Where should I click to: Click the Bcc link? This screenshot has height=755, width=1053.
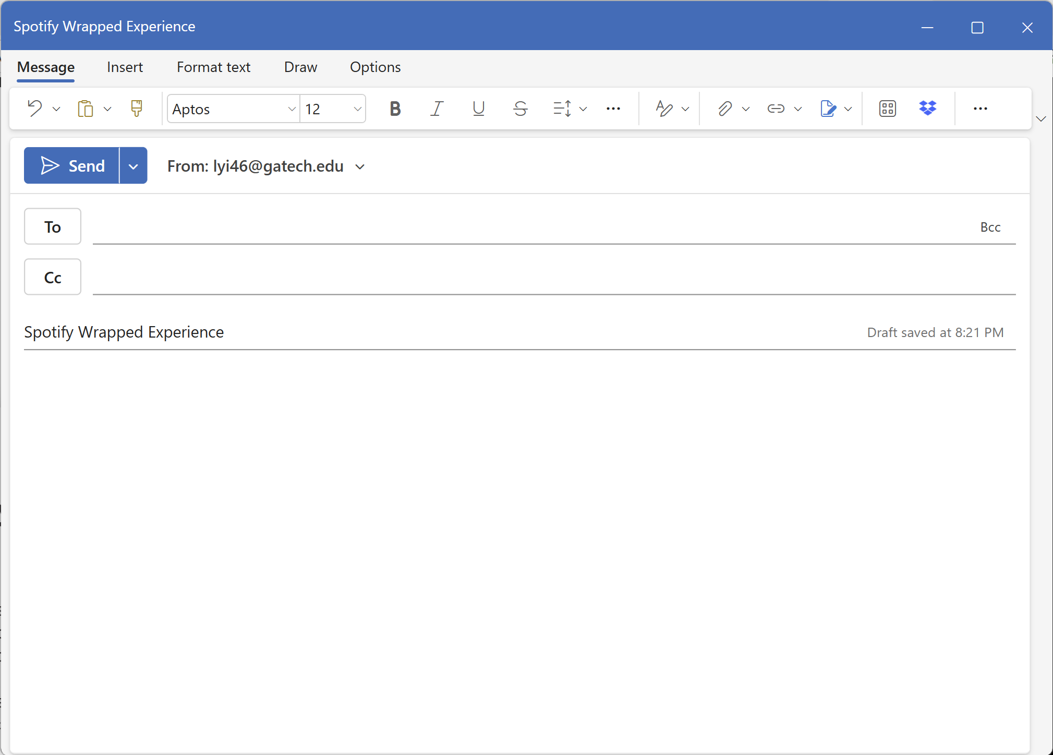990,227
